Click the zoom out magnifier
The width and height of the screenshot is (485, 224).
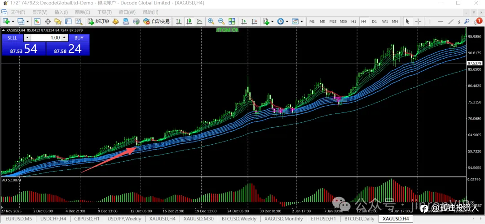point(221,22)
